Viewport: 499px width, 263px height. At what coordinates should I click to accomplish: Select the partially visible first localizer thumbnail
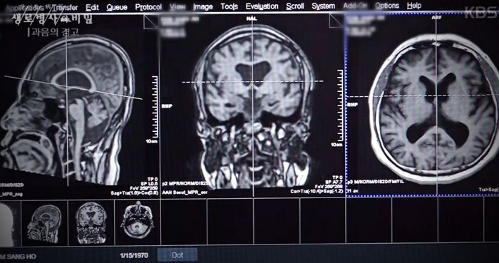[9, 224]
